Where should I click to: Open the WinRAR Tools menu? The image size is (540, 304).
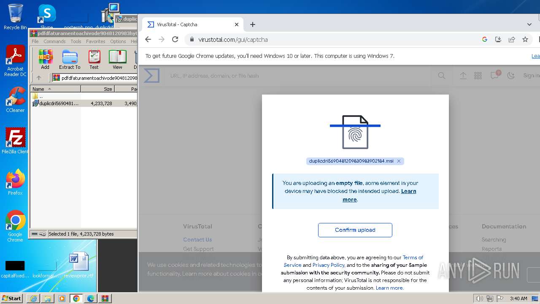76,41
